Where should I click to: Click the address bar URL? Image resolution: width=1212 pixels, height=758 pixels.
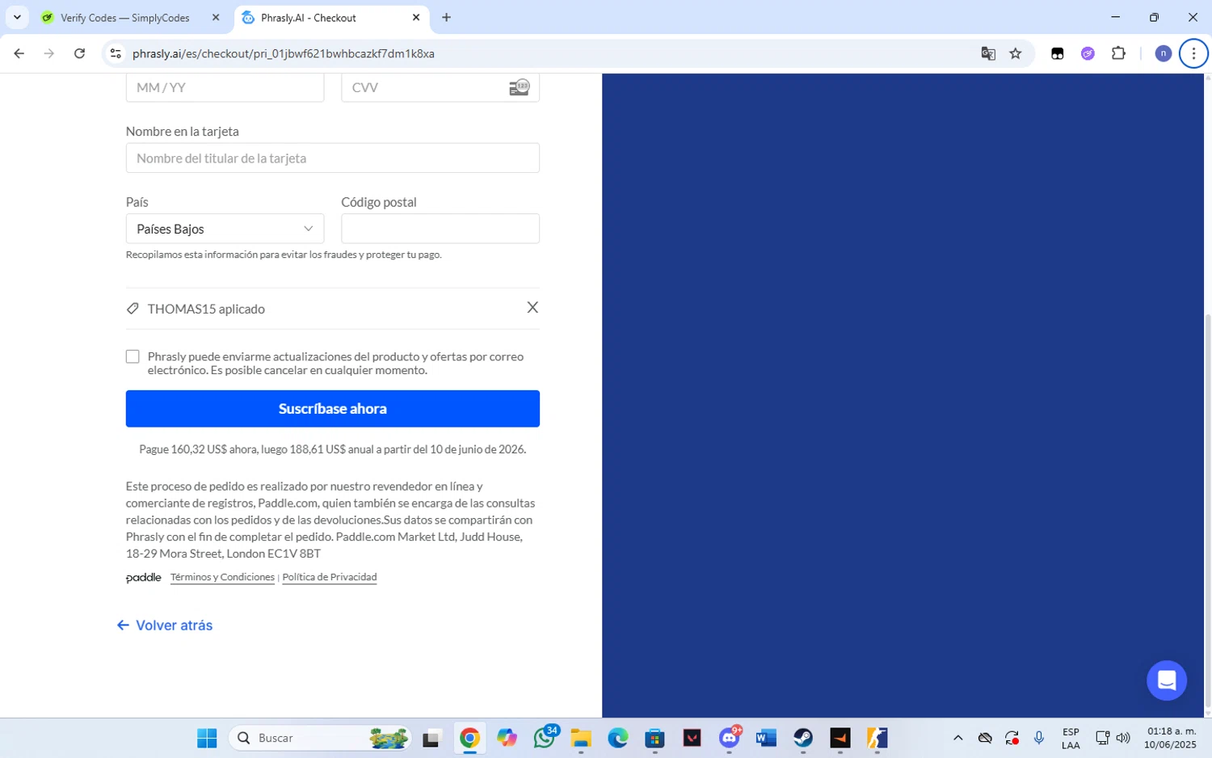pyautogui.click(x=284, y=53)
